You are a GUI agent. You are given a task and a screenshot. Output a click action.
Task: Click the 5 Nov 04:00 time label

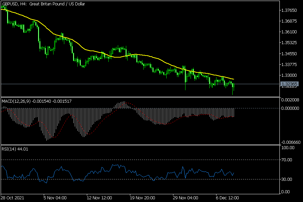[55, 198]
